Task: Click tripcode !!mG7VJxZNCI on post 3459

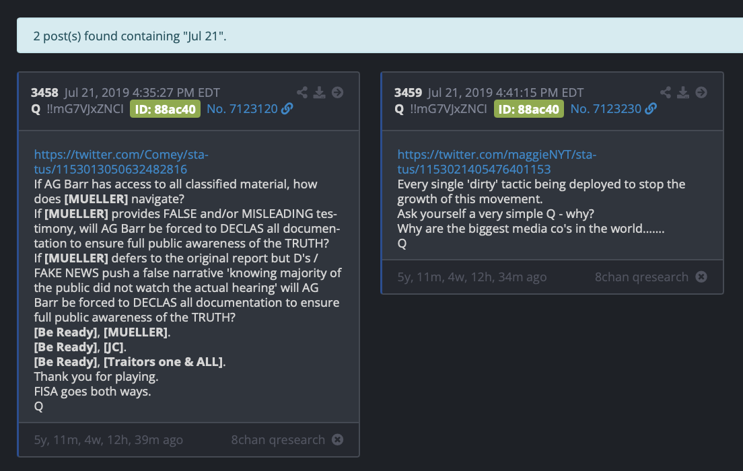Action: (448, 109)
